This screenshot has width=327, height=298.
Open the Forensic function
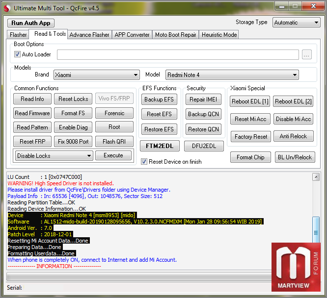(x=114, y=113)
